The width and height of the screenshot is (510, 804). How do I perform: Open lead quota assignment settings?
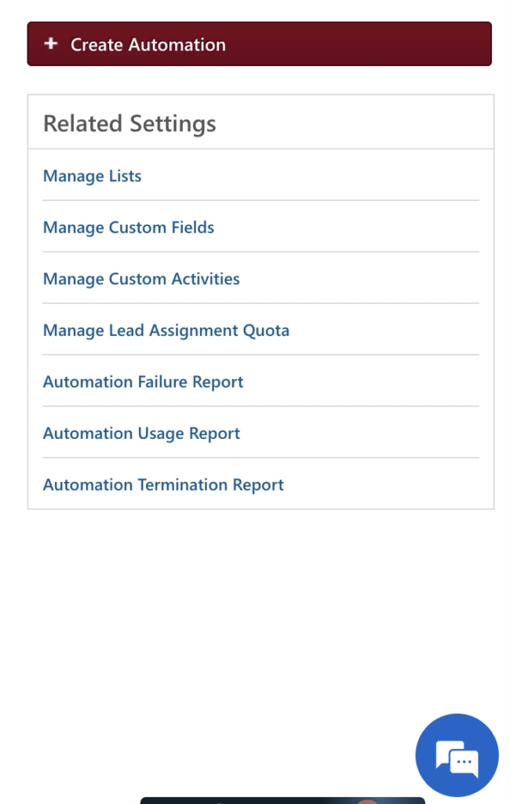pyautogui.click(x=166, y=330)
